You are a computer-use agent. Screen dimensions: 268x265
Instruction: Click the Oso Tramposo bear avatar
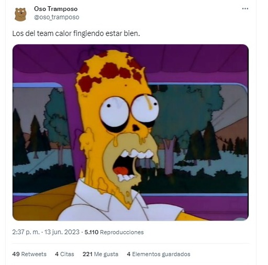[20, 14]
